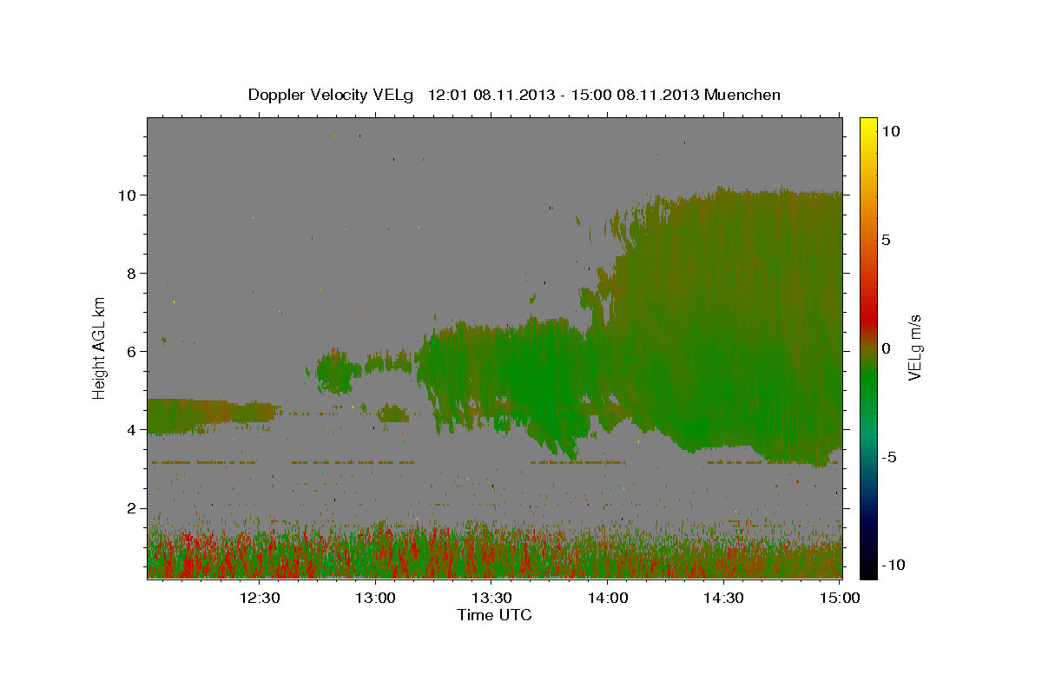Click the height axis label '8'
Screen dimensions: 1042x695
click(131, 273)
